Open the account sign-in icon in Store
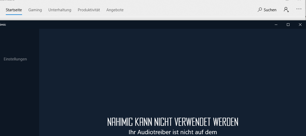Screen dimensions: 306x136 [286, 9]
